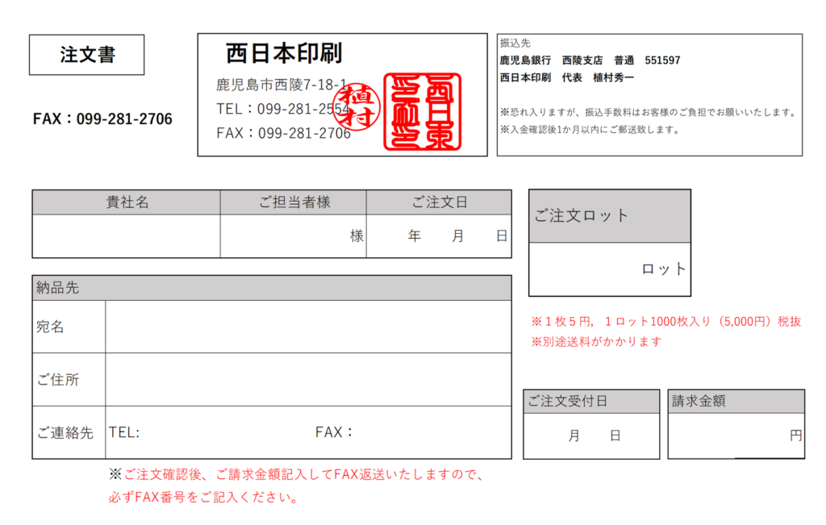
Task: Click the ご注文受付日 month-day field
Action: [591, 435]
